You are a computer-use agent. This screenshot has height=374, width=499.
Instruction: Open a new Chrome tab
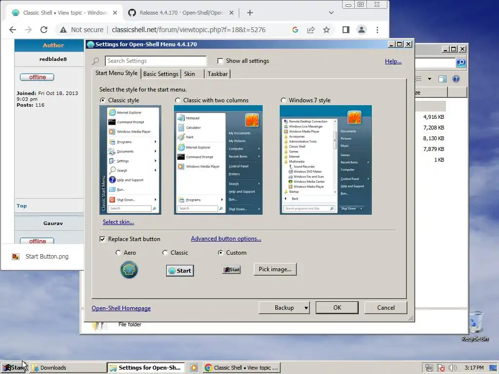point(250,13)
